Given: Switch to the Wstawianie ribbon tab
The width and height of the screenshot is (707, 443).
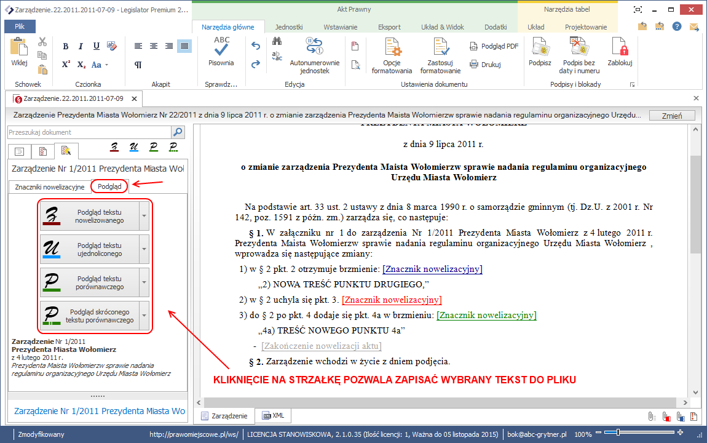Looking at the screenshot, I should point(341,27).
